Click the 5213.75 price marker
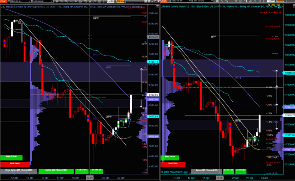 [153, 37]
